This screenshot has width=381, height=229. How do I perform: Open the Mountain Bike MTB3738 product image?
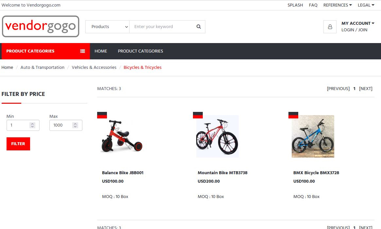pyautogui.click(x=217, y=136)
